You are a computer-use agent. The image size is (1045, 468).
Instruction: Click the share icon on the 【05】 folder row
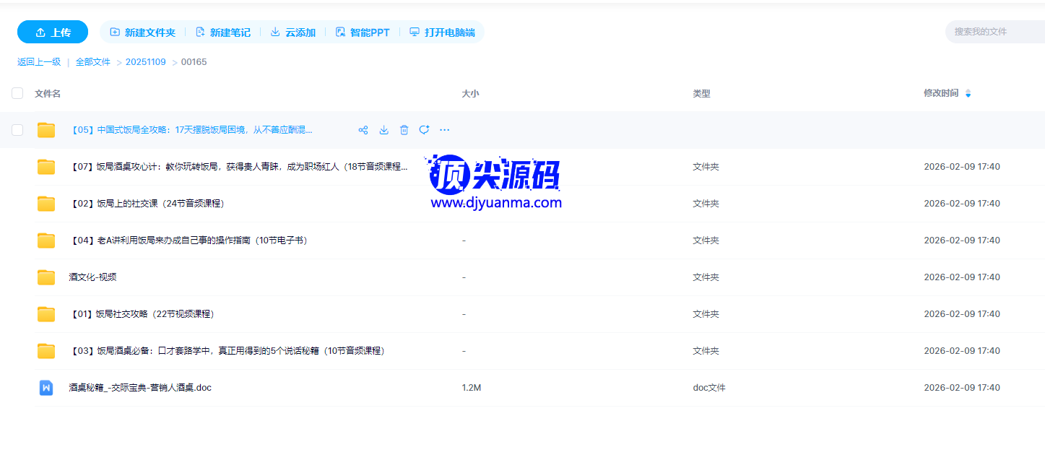pyautogui.click(x=363, y=130)
